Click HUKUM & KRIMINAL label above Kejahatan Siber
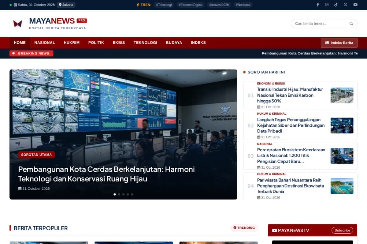This screenshot has width=367, height=244. point(272,114)
